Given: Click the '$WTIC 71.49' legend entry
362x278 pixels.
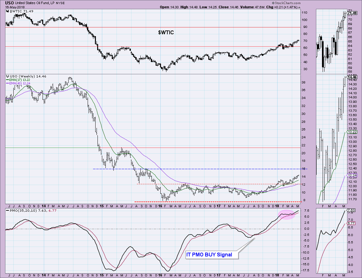Looking at the screenshot, I should pyautogui.click(x=19, y=11).
